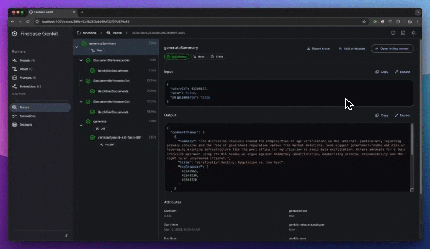
Task: Click the Output panel vertical scrollbar
Action: [412, 156]
